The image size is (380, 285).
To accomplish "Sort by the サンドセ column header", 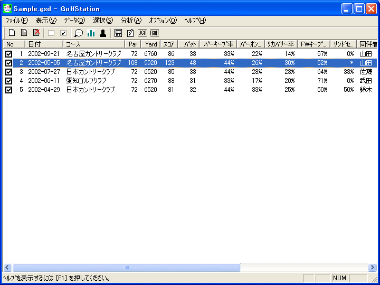I will pyautogui.click(x=344, y=44).
